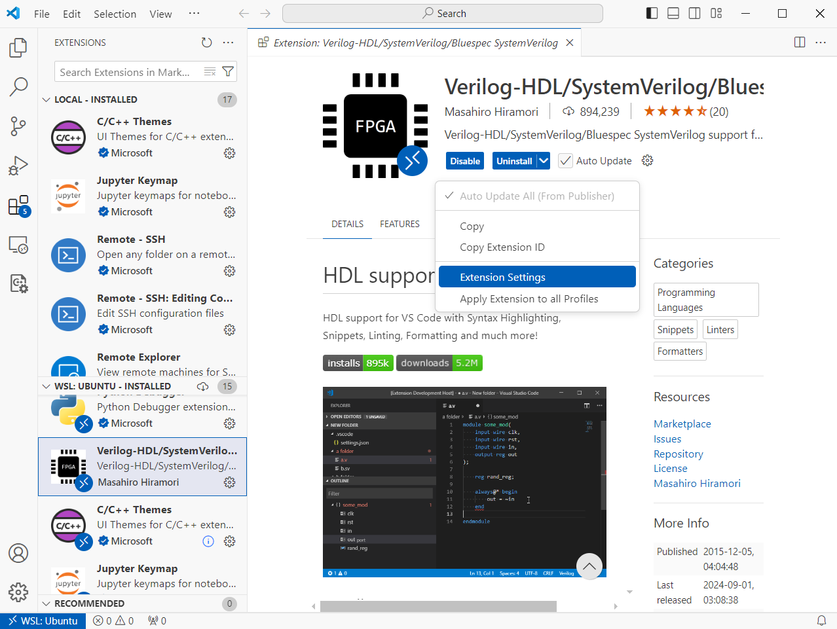Open the Accounts icon in activity bar
The height and width of the screenshot is (629, 837).
click(18, 553)
